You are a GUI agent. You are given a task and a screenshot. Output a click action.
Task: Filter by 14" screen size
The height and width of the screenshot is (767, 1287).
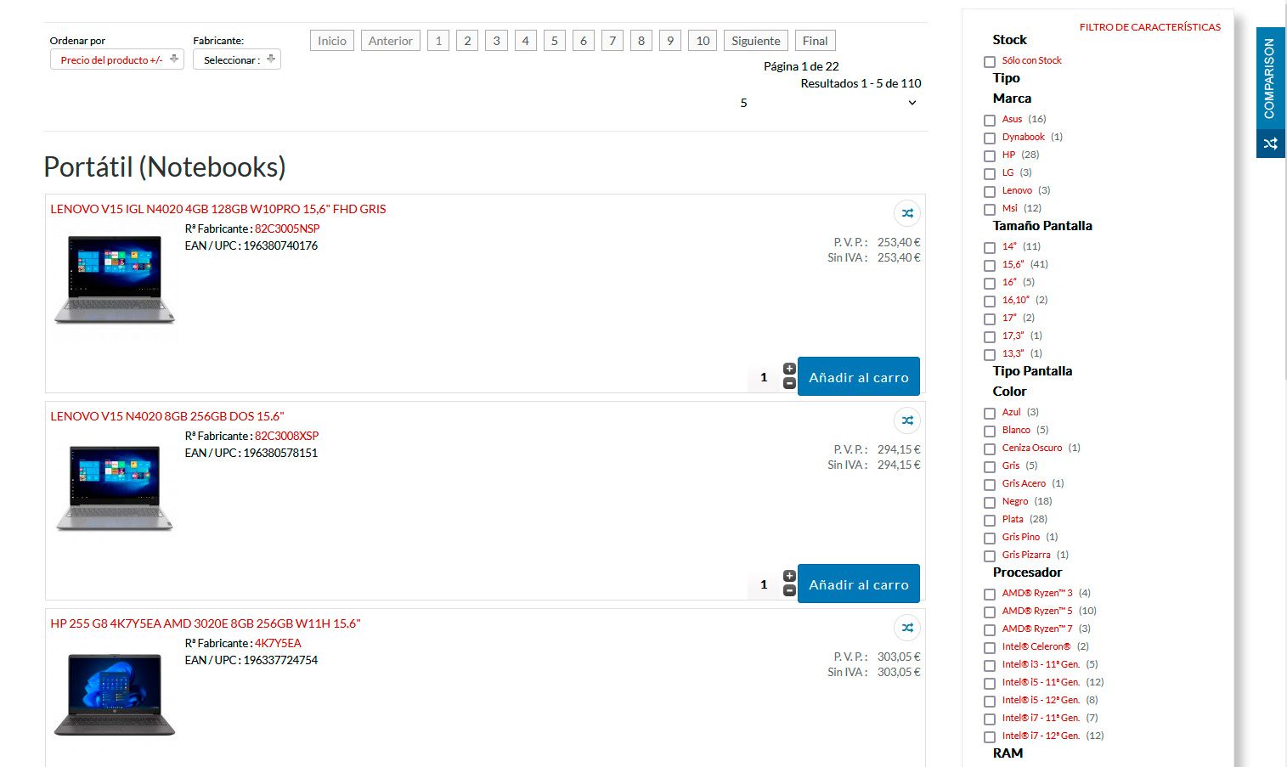point(990,248)
